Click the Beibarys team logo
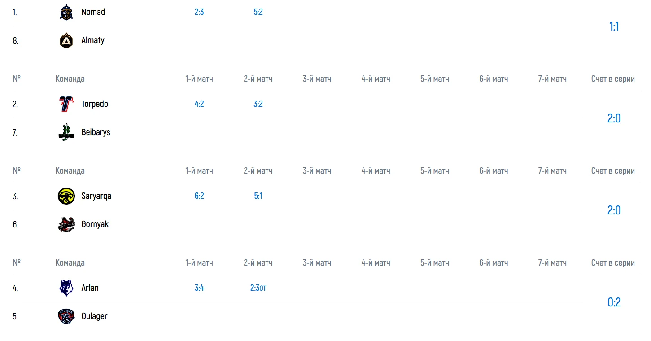651x341 pixels. pyautogui.click(x=66, y=132)
